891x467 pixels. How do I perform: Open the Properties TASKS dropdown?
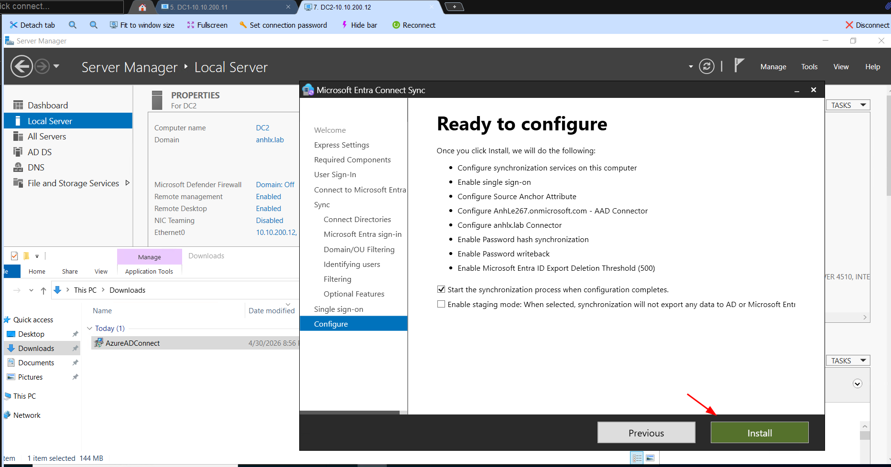(848, 105)
